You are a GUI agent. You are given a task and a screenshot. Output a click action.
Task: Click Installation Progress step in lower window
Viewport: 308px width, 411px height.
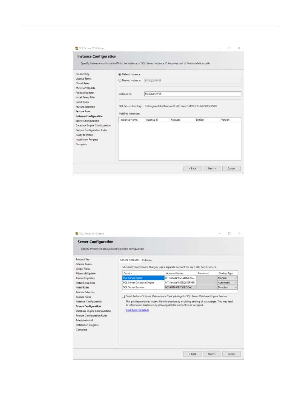click(x=87, y=325)
